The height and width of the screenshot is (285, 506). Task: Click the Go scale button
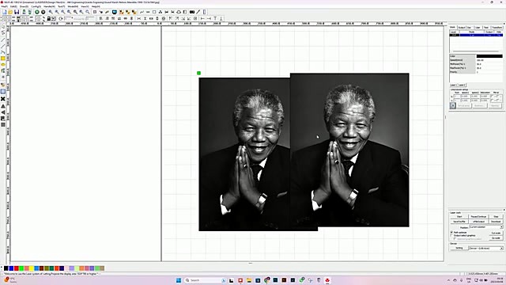tap(496, 237)
